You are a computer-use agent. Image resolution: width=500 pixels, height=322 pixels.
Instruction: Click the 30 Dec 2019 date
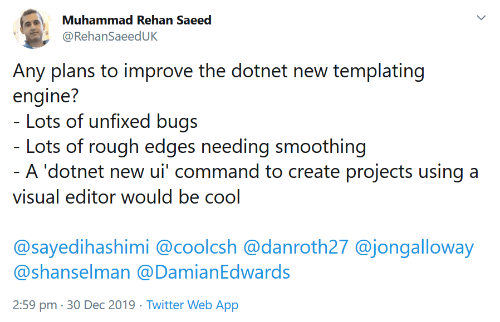click(101, 305)
